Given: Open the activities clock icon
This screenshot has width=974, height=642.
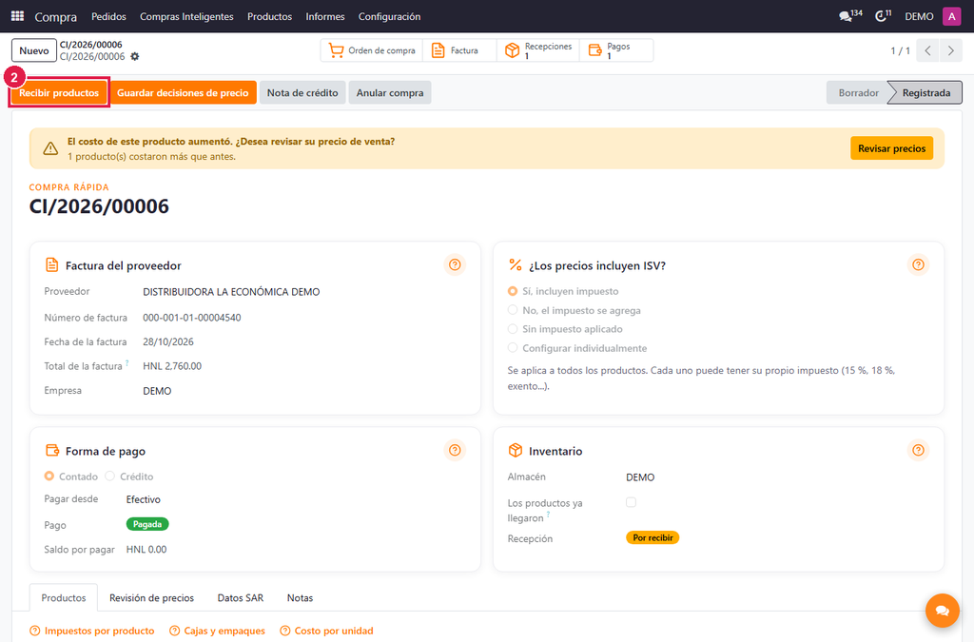Looking at the screenshot, I should pyautogui.click(x=883, y=16).
